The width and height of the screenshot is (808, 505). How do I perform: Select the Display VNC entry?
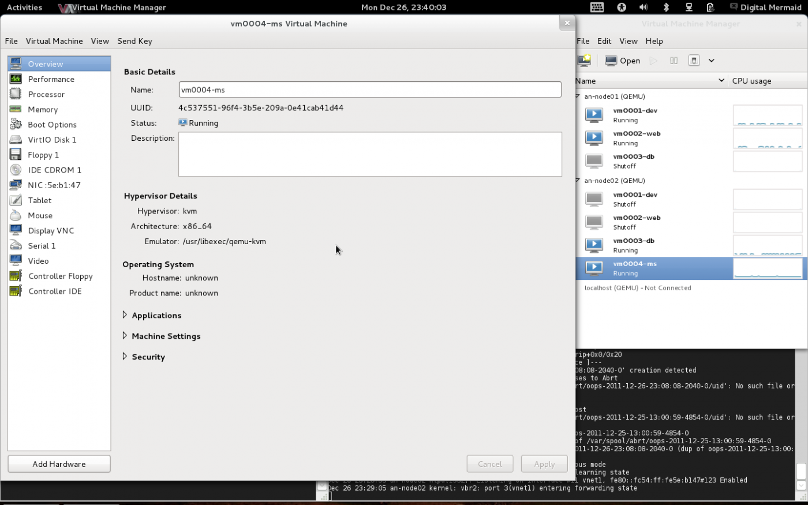click(x=51, y=230)
